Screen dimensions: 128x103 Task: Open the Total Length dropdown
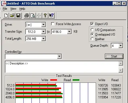[44, 39]
